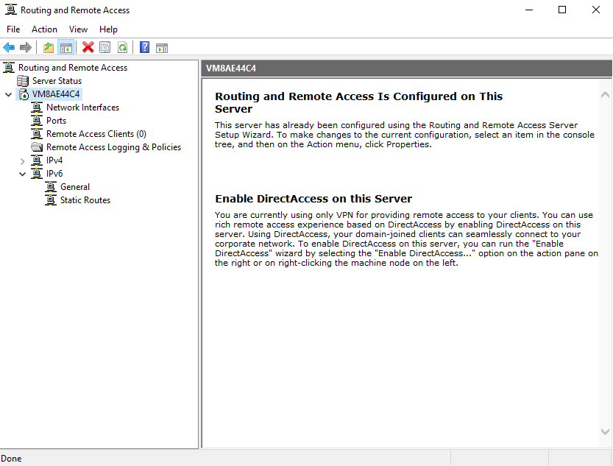Expand the IPv4 node

tap(22, 161)
